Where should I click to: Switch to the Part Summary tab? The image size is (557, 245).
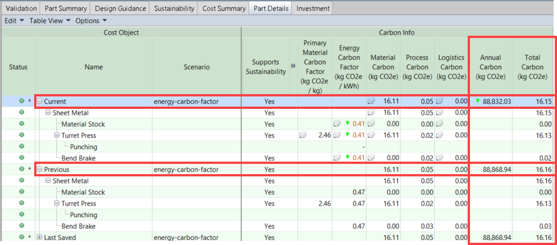tap(65, 8)
